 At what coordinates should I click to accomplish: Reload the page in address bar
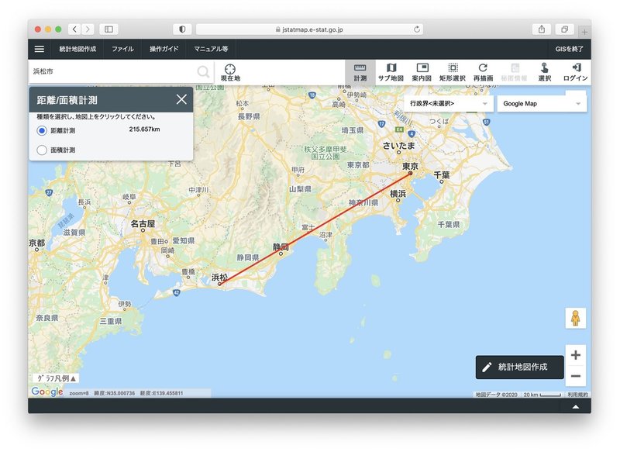coord(417,29)
